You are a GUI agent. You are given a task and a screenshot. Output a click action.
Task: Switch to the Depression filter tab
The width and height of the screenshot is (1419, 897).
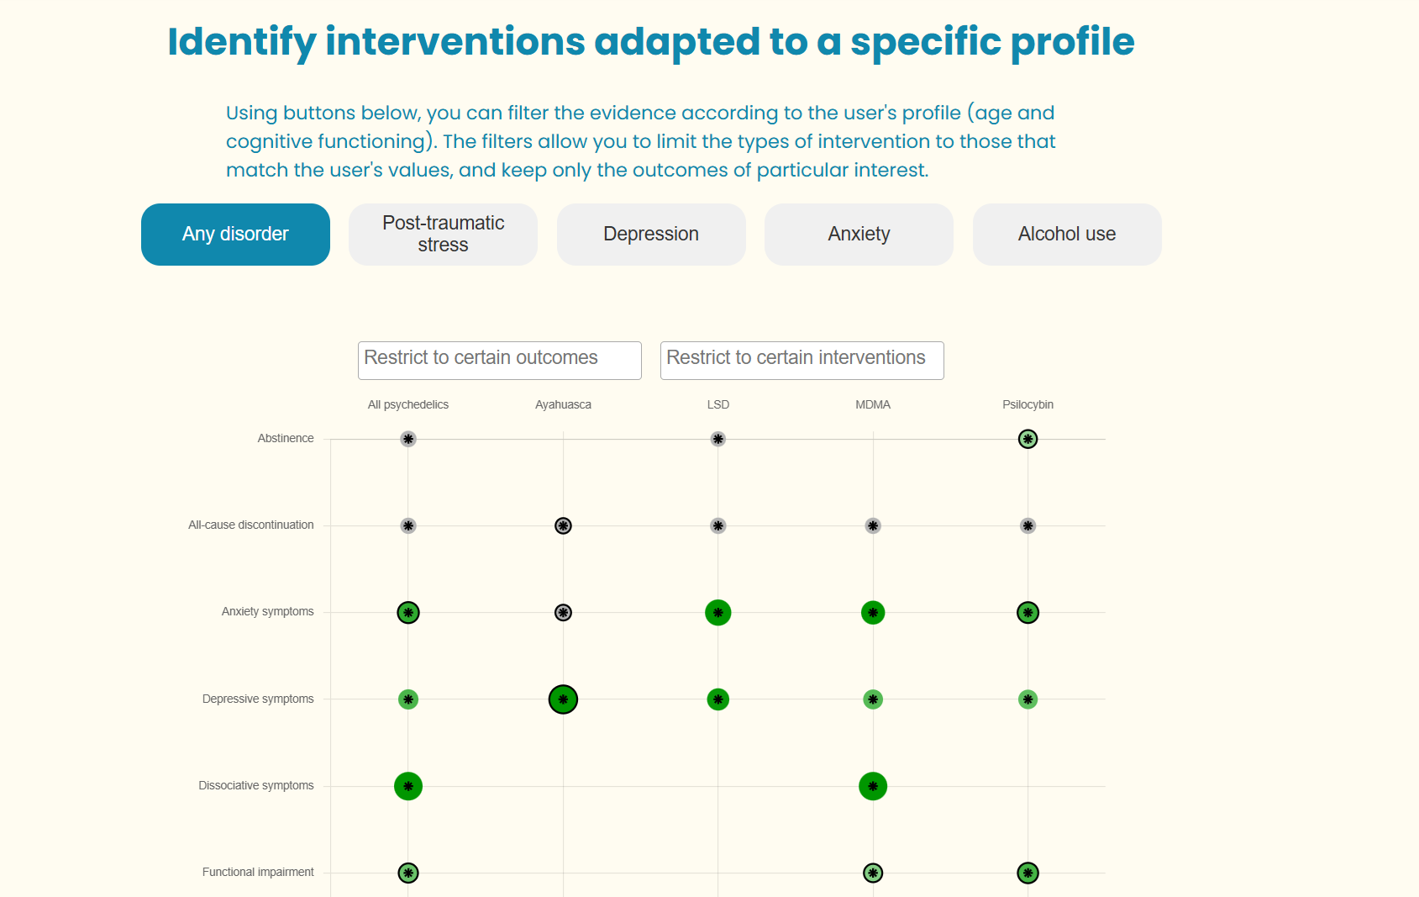651,235
